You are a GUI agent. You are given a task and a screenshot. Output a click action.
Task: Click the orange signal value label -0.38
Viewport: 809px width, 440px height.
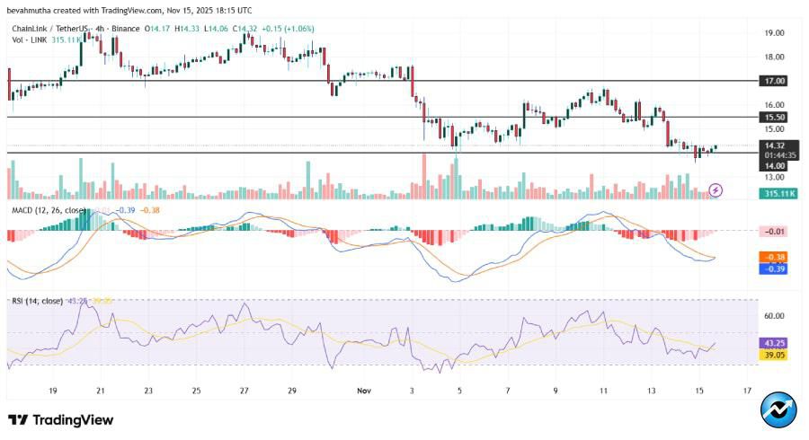[x=774, y=256]
